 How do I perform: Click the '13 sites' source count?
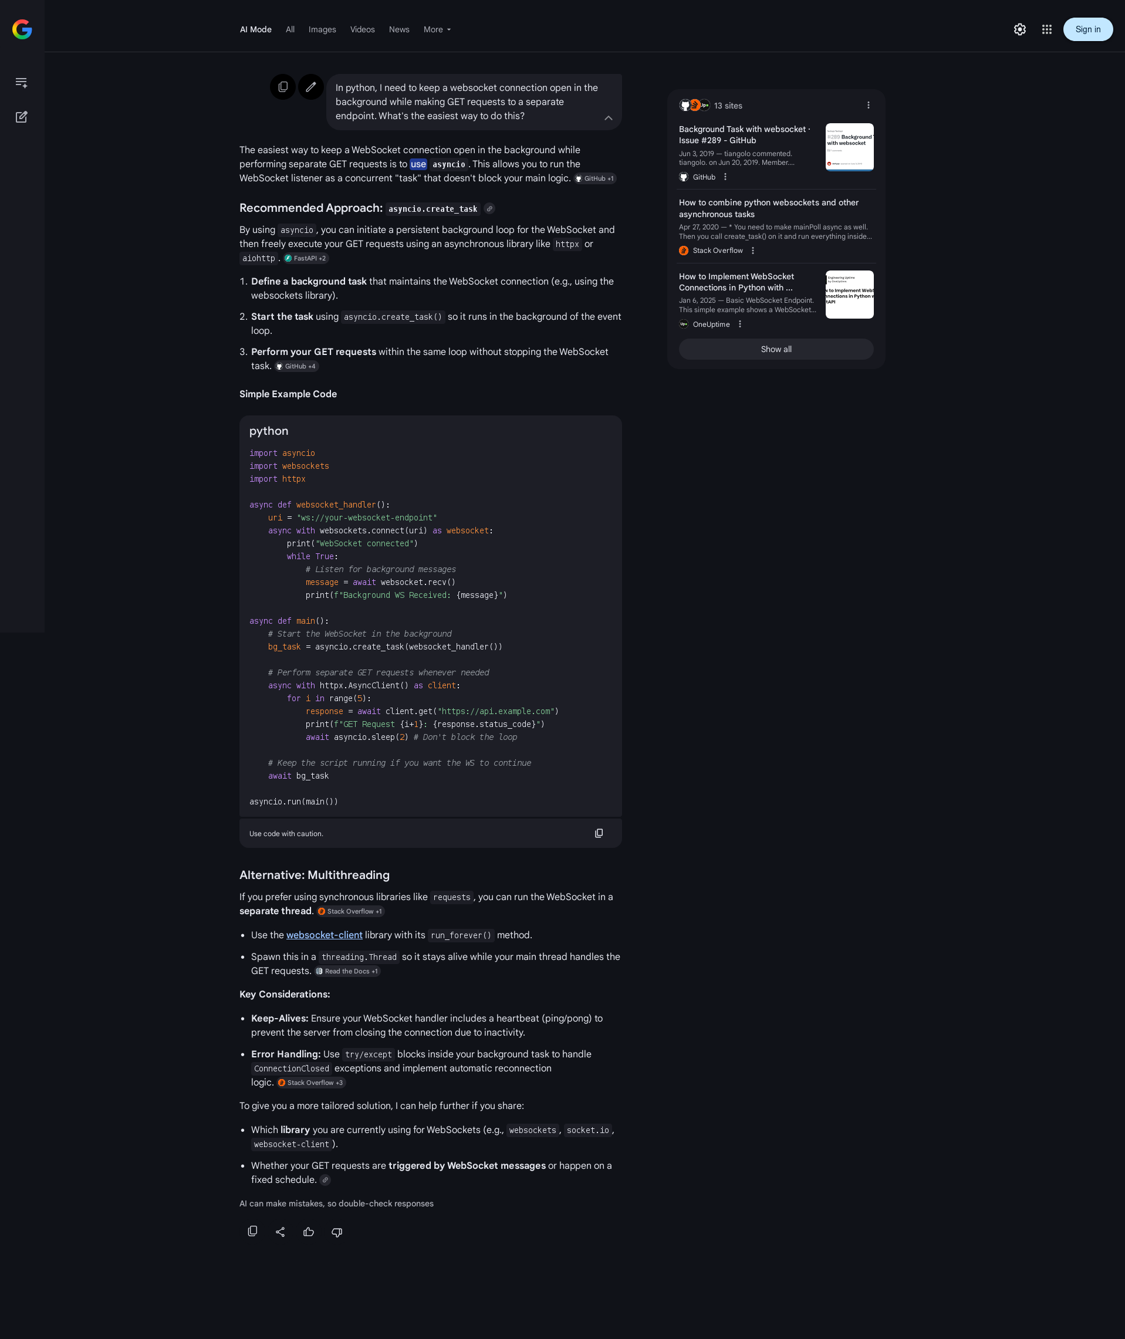(x=728, y=106)
